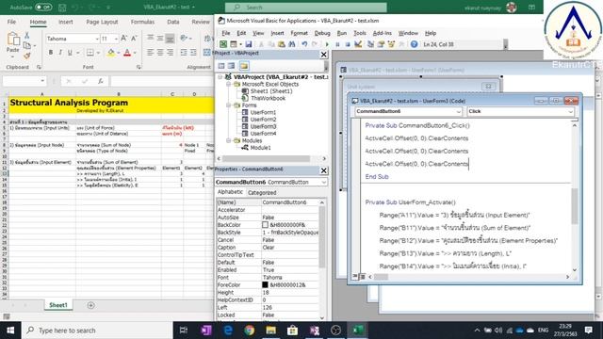603x339 pixels.
Task: Click the Insert Function fx icon
Action: [x=101, y=81]
